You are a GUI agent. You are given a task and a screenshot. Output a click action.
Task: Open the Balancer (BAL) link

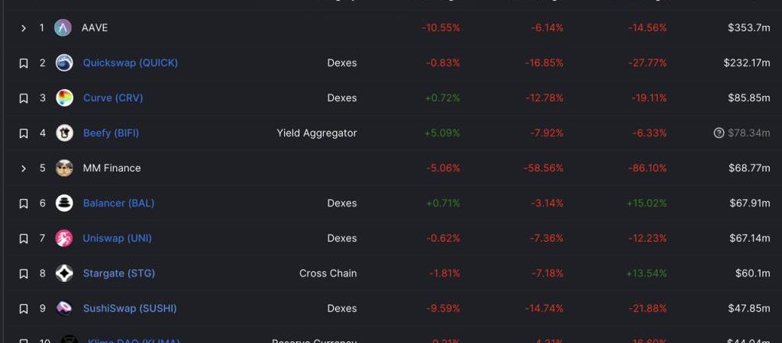pos(118,204)
